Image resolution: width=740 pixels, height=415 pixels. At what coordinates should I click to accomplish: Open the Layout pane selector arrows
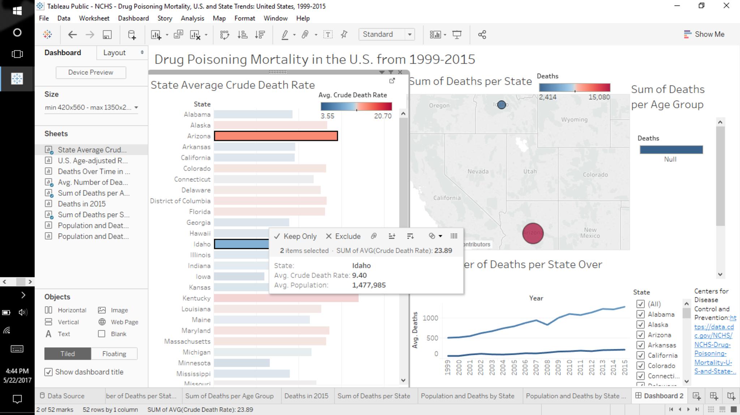tap(142, 53)
